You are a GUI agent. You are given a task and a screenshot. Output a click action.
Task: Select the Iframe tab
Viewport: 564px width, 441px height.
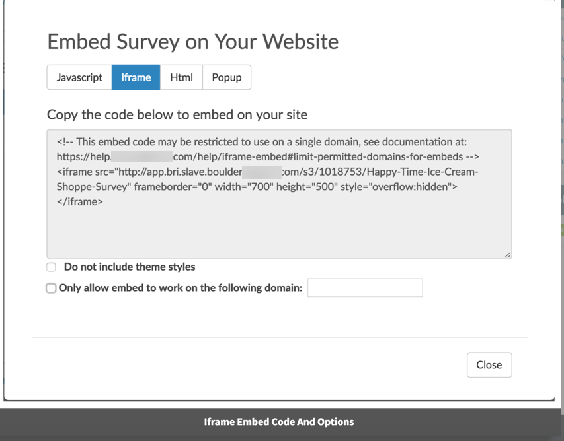(x=136, y=77)
